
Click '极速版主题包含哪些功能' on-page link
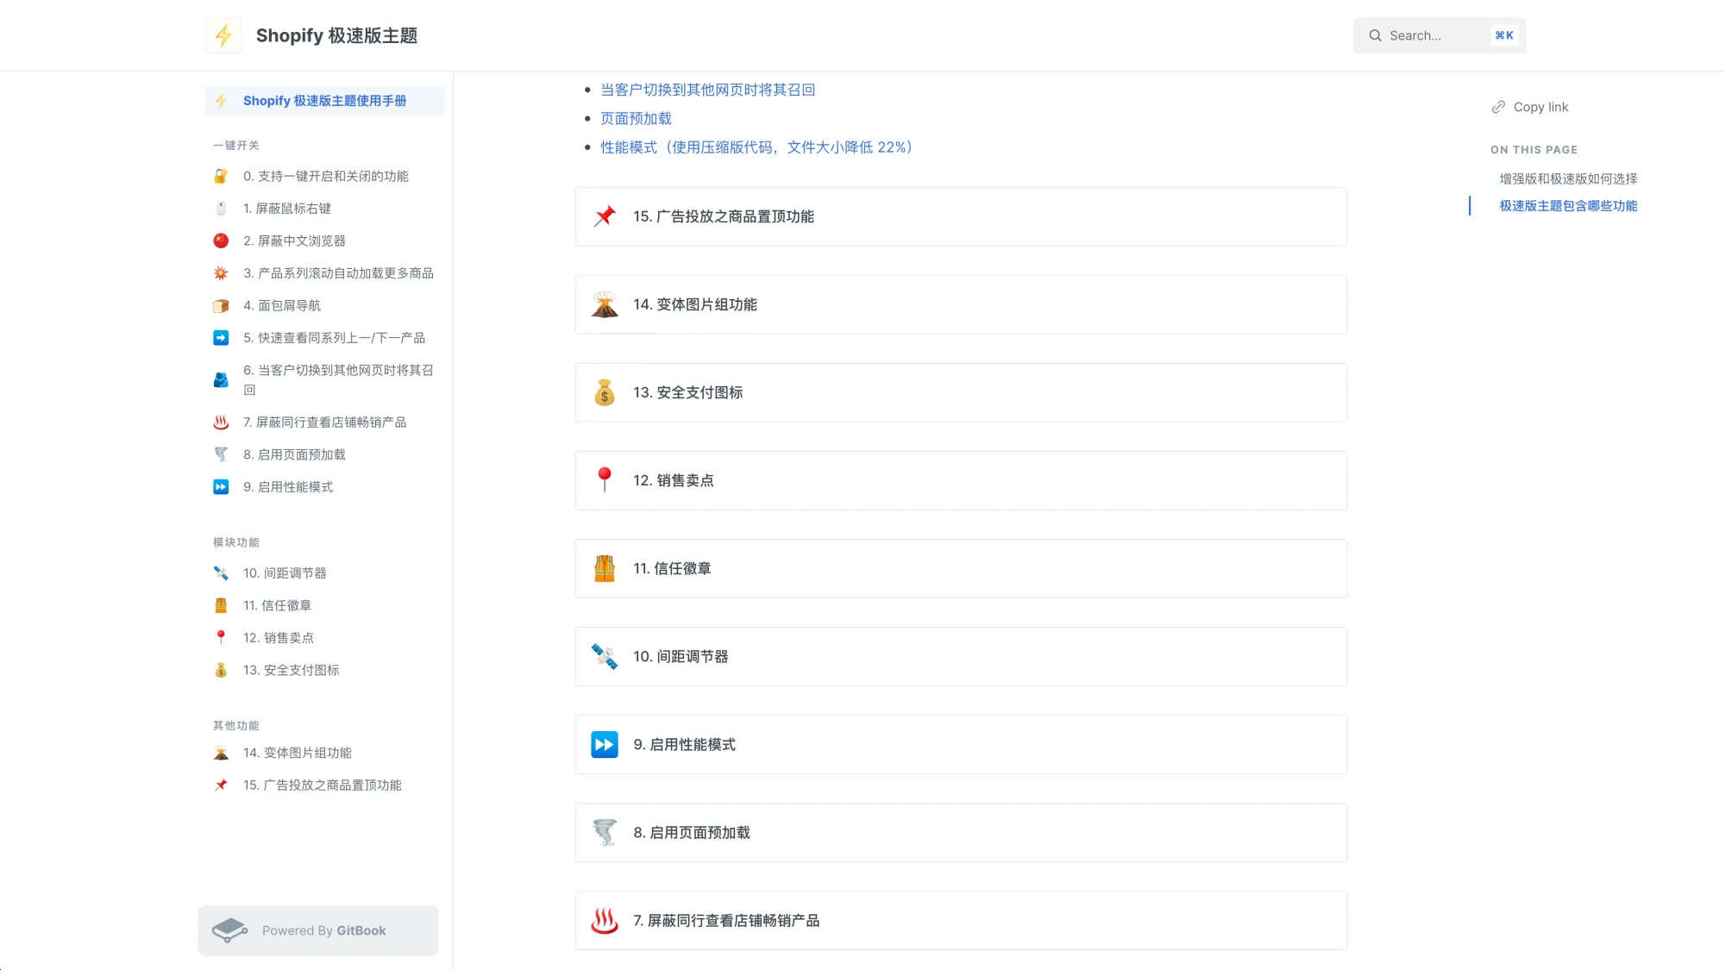pyautogui.click(x=1567, y=206)
